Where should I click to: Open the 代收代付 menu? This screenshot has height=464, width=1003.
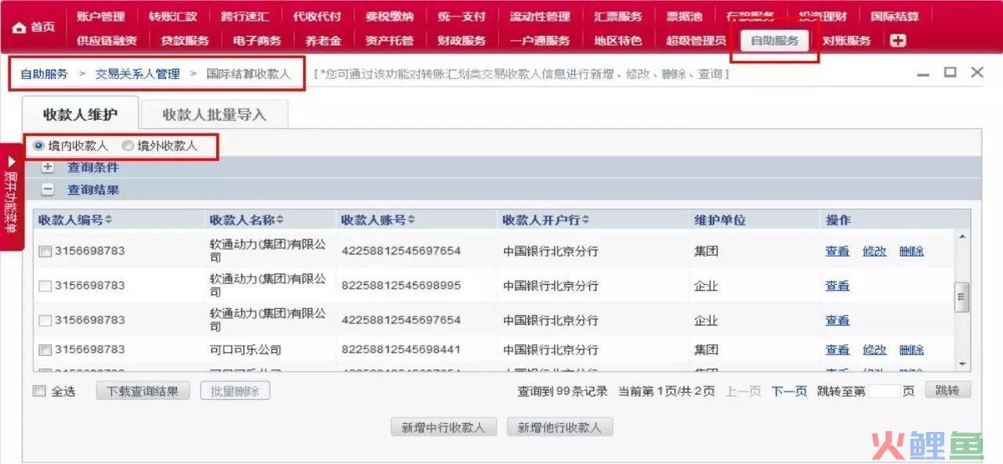coord(317,16)
